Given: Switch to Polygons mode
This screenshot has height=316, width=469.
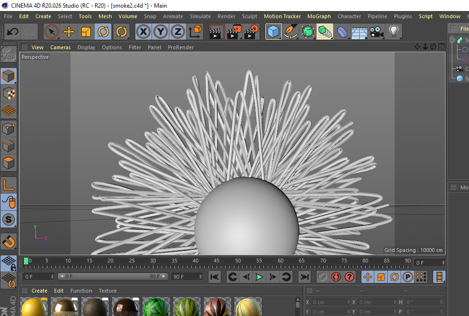Looking at the screenshot, I should pyautogui.click(x=9, y=163).
